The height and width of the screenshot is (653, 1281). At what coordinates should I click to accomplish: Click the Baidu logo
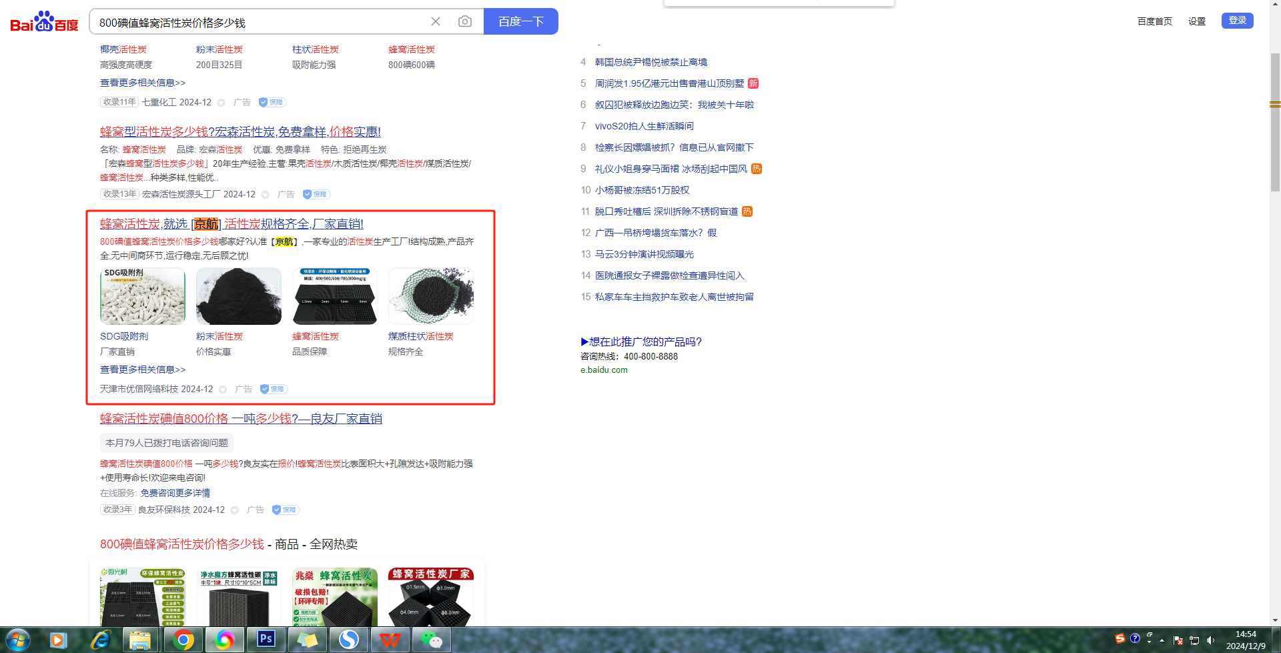[44, 22]
